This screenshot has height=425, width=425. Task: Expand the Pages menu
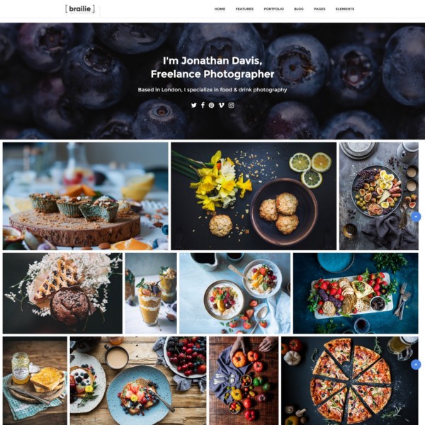tap(319, 9)
